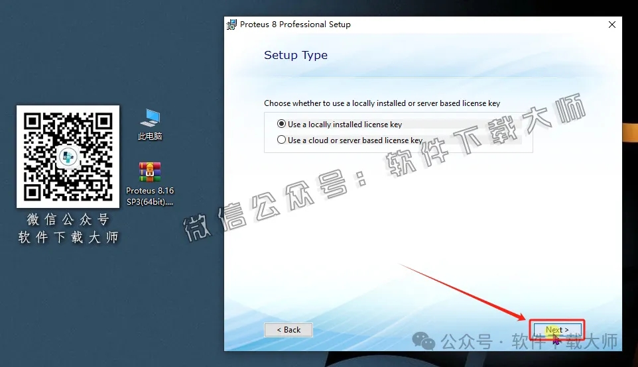
Task: Click the 'Proteus 8 Professional Setup' title text
Action: point(295,25)
